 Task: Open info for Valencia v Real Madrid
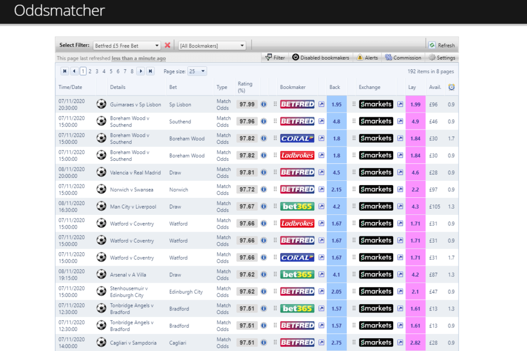[x=264, y=173]
